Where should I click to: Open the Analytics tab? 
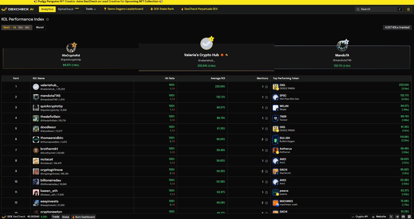pos(47,9)
